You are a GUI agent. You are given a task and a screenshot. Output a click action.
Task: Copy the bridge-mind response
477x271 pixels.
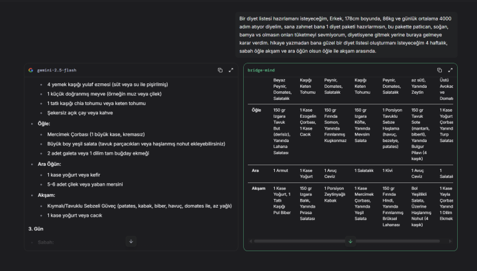pyautogui.click(x=439, y=70)
